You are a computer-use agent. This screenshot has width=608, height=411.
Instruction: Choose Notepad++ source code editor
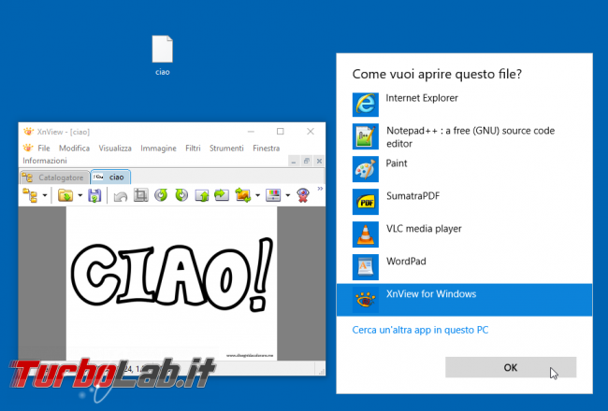[464, 136]
